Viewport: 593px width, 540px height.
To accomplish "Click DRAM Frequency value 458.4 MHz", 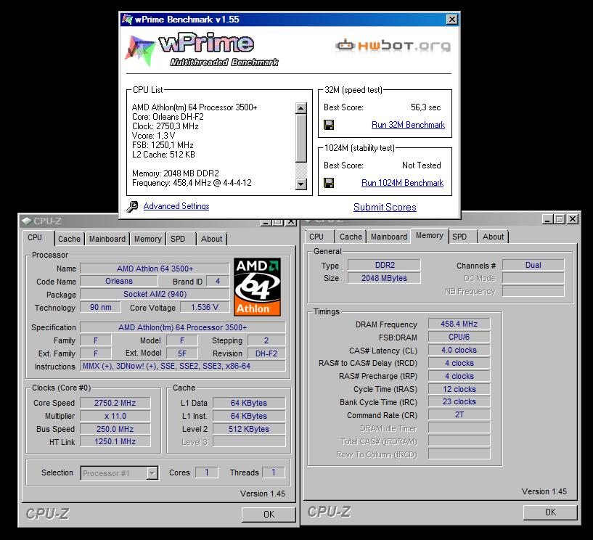I will [459, 324].
